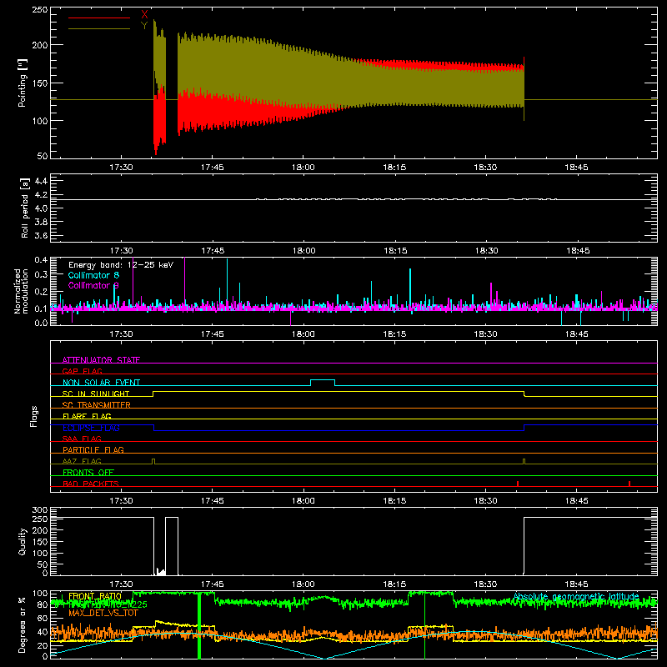Click the '18:30' tick under Normalized modulation panel
This screenshot has width=667, height=667.
coord(485,334)
